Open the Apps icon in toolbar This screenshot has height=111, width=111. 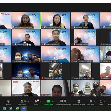tap(101, 101)
